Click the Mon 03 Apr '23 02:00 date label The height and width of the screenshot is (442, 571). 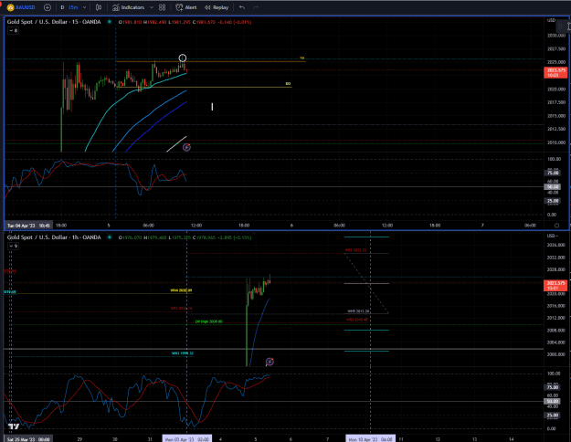pos(187,439)
